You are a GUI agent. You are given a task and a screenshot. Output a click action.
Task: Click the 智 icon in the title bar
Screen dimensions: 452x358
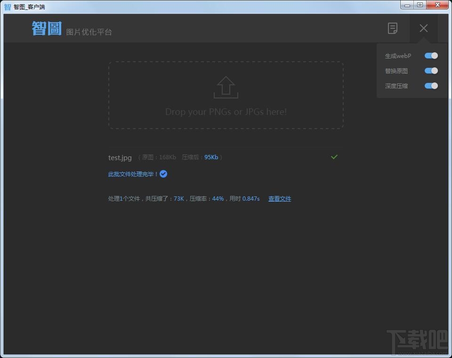[7, 6]
